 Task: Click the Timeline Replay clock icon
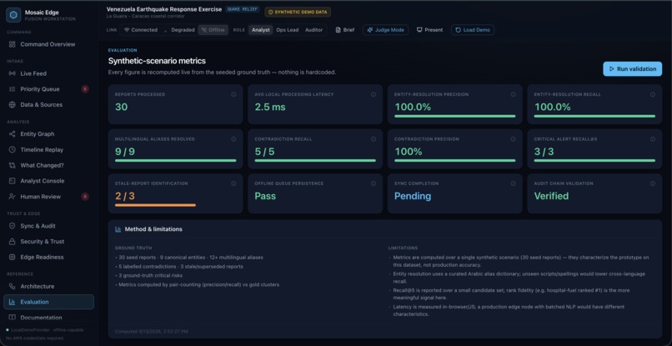pos(12,149)
